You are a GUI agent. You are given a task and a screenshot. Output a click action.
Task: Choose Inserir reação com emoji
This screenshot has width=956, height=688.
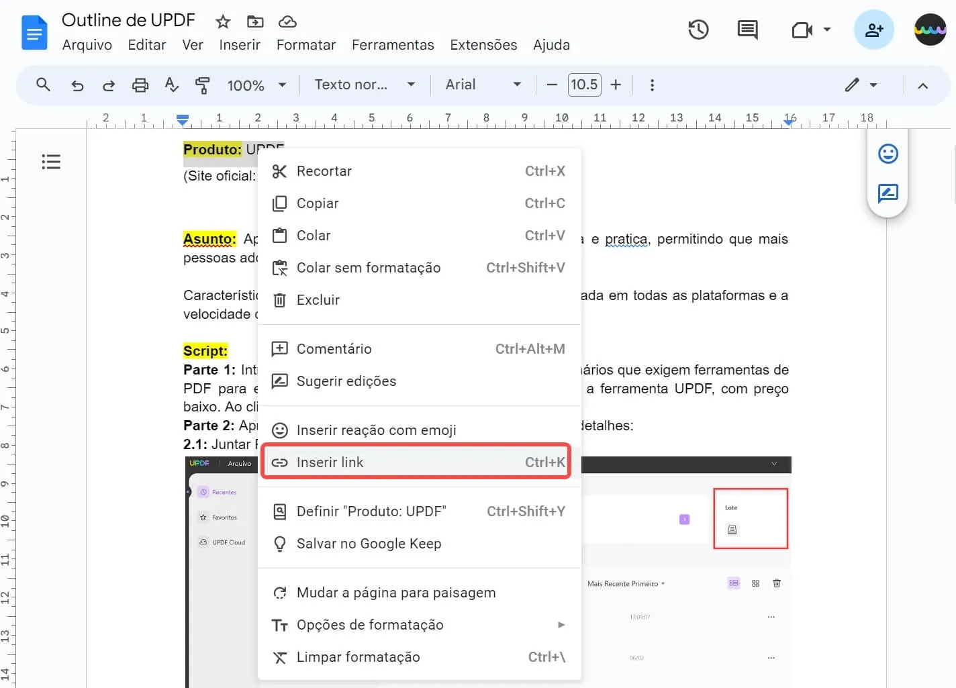pos(420,430)
